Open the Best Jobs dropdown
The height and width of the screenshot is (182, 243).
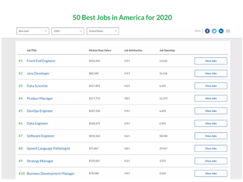pos(33,31)
